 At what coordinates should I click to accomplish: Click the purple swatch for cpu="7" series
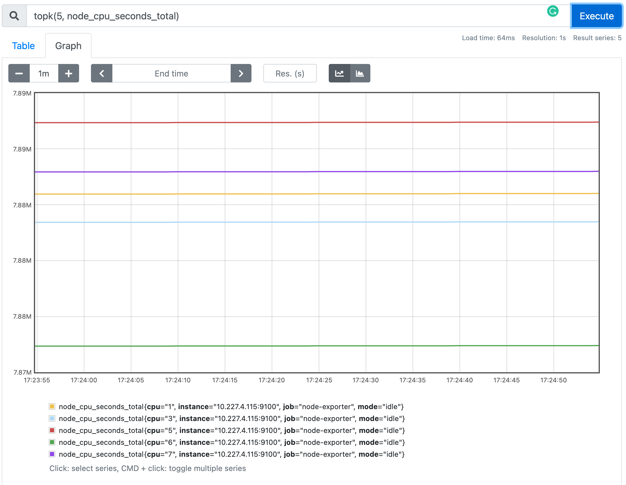click(52, 454)
